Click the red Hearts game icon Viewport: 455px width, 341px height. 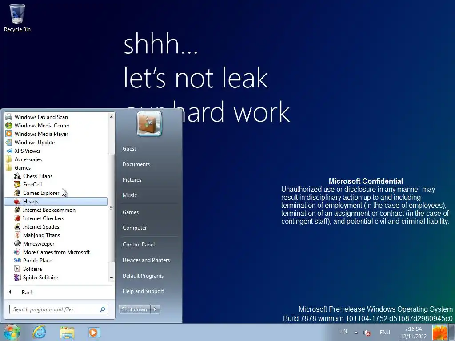(x=17, y=201)
